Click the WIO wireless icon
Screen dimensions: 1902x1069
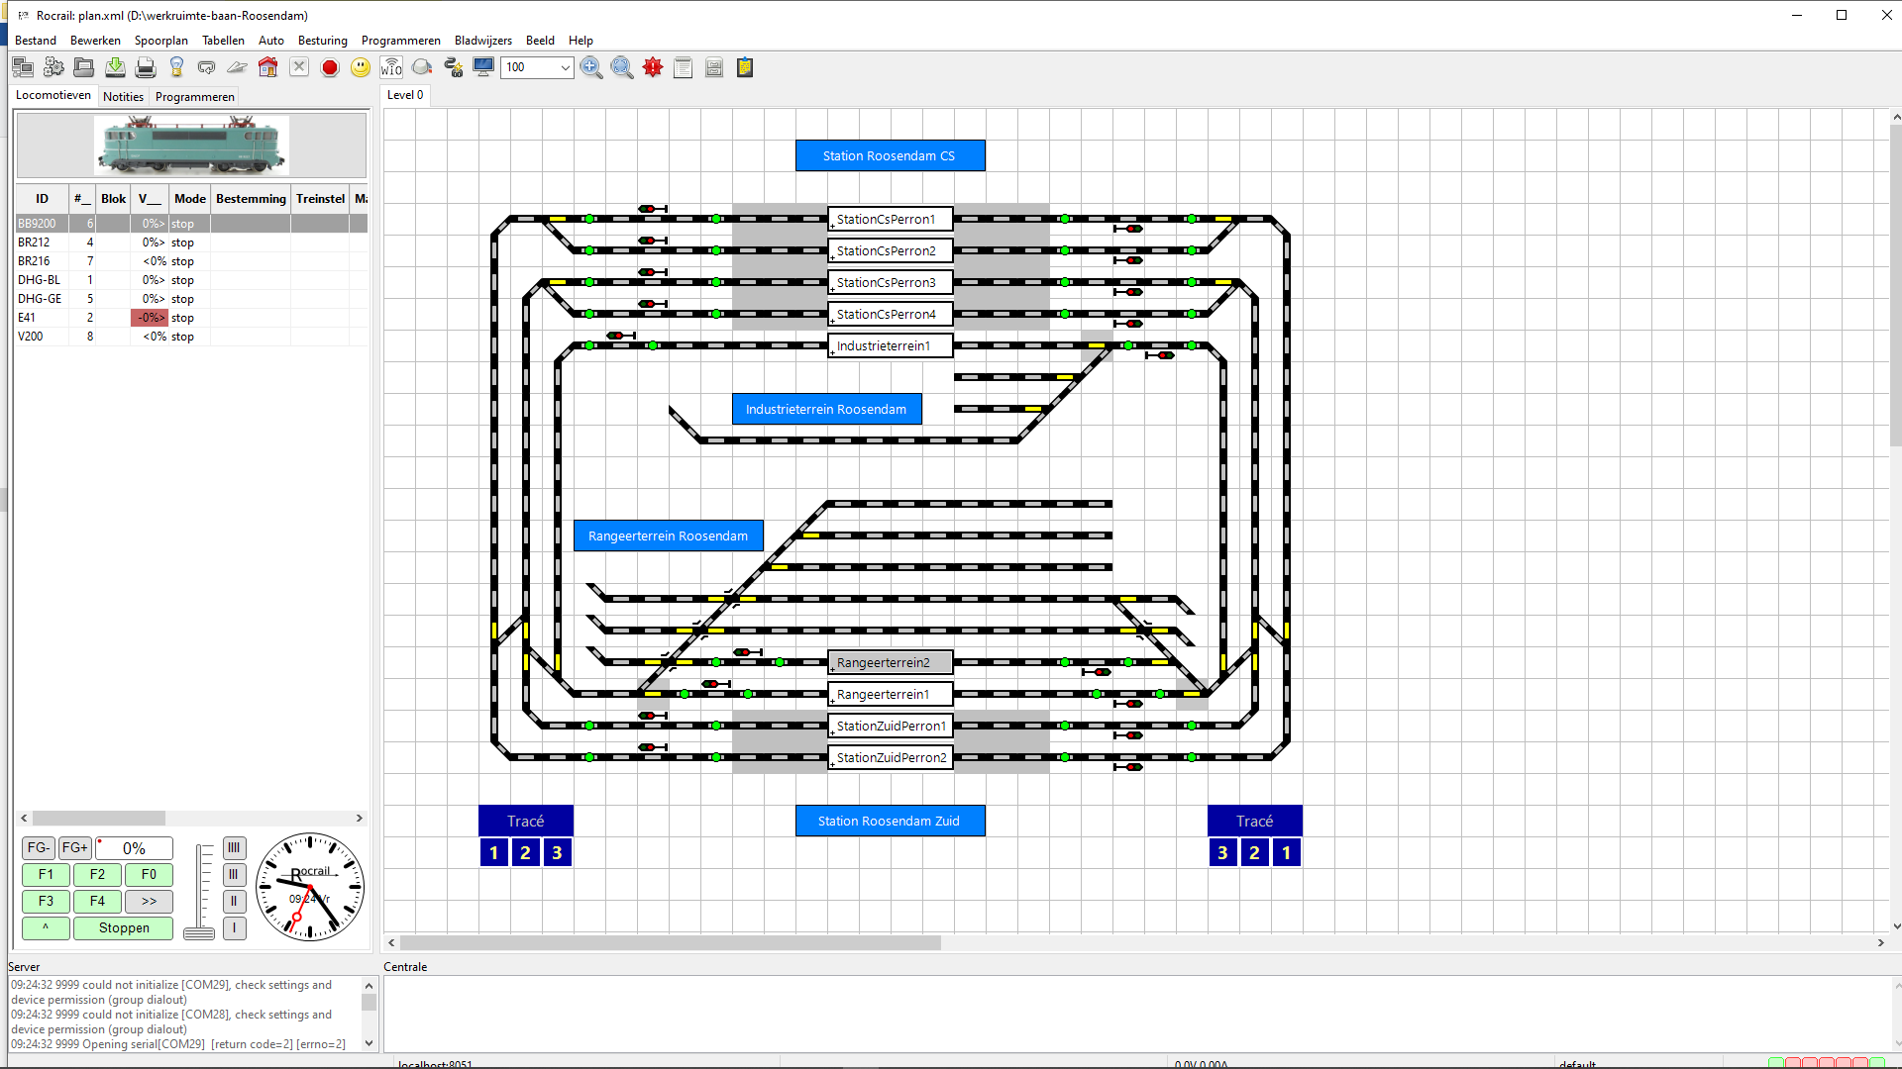coord(391,67)
